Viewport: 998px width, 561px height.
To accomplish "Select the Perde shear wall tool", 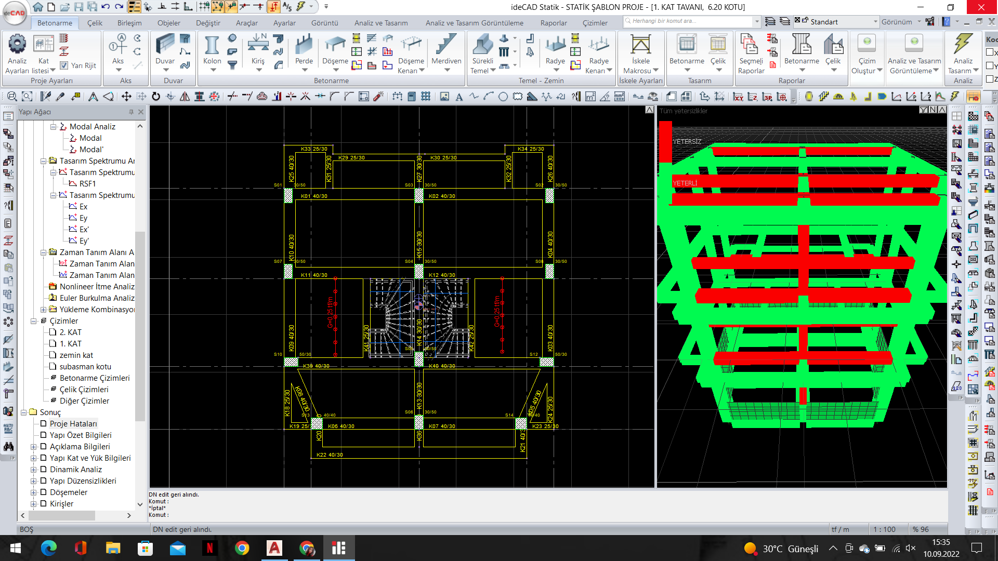I will click(304, 46).
